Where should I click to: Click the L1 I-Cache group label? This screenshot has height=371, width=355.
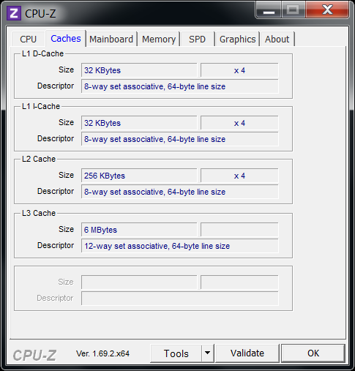(x=41, y=106)
